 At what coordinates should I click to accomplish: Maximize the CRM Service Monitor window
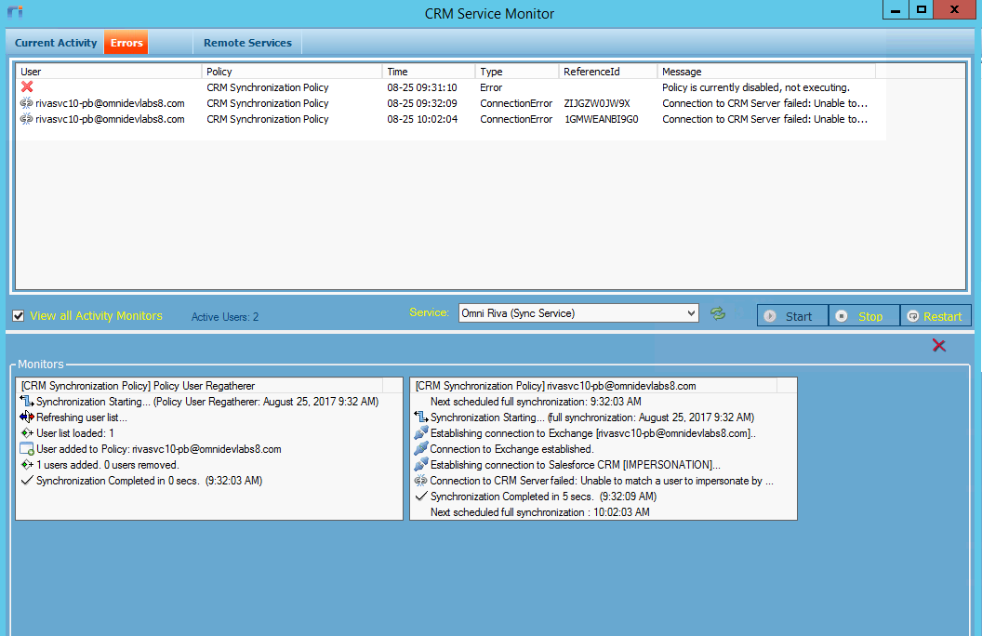click(x=921, y=10)
